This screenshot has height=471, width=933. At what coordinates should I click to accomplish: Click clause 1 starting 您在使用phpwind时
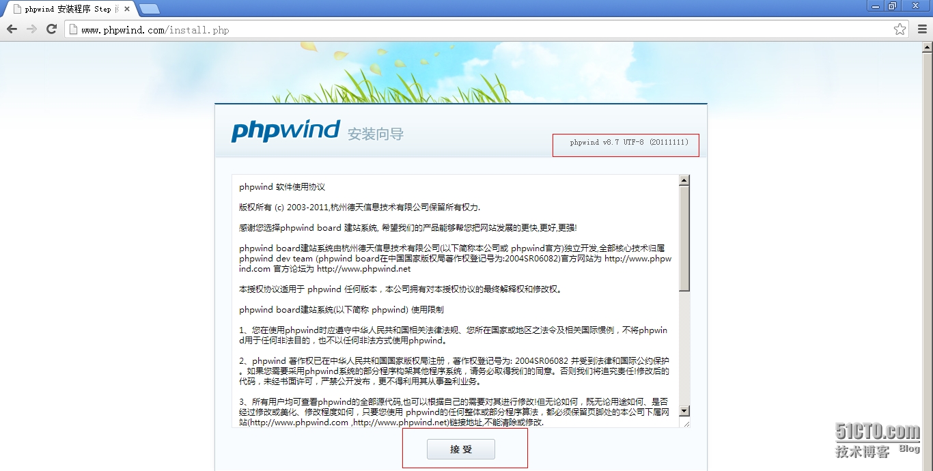pos(454,335)
